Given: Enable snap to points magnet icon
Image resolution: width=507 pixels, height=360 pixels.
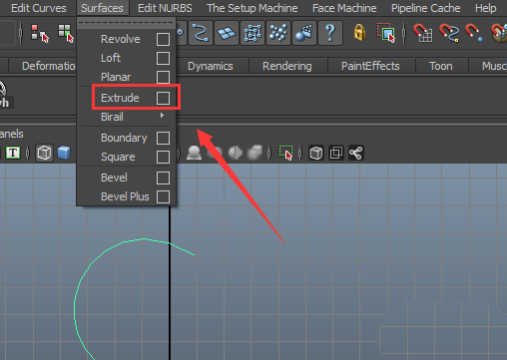Looking at the screenshot, I should coord(474,33).
